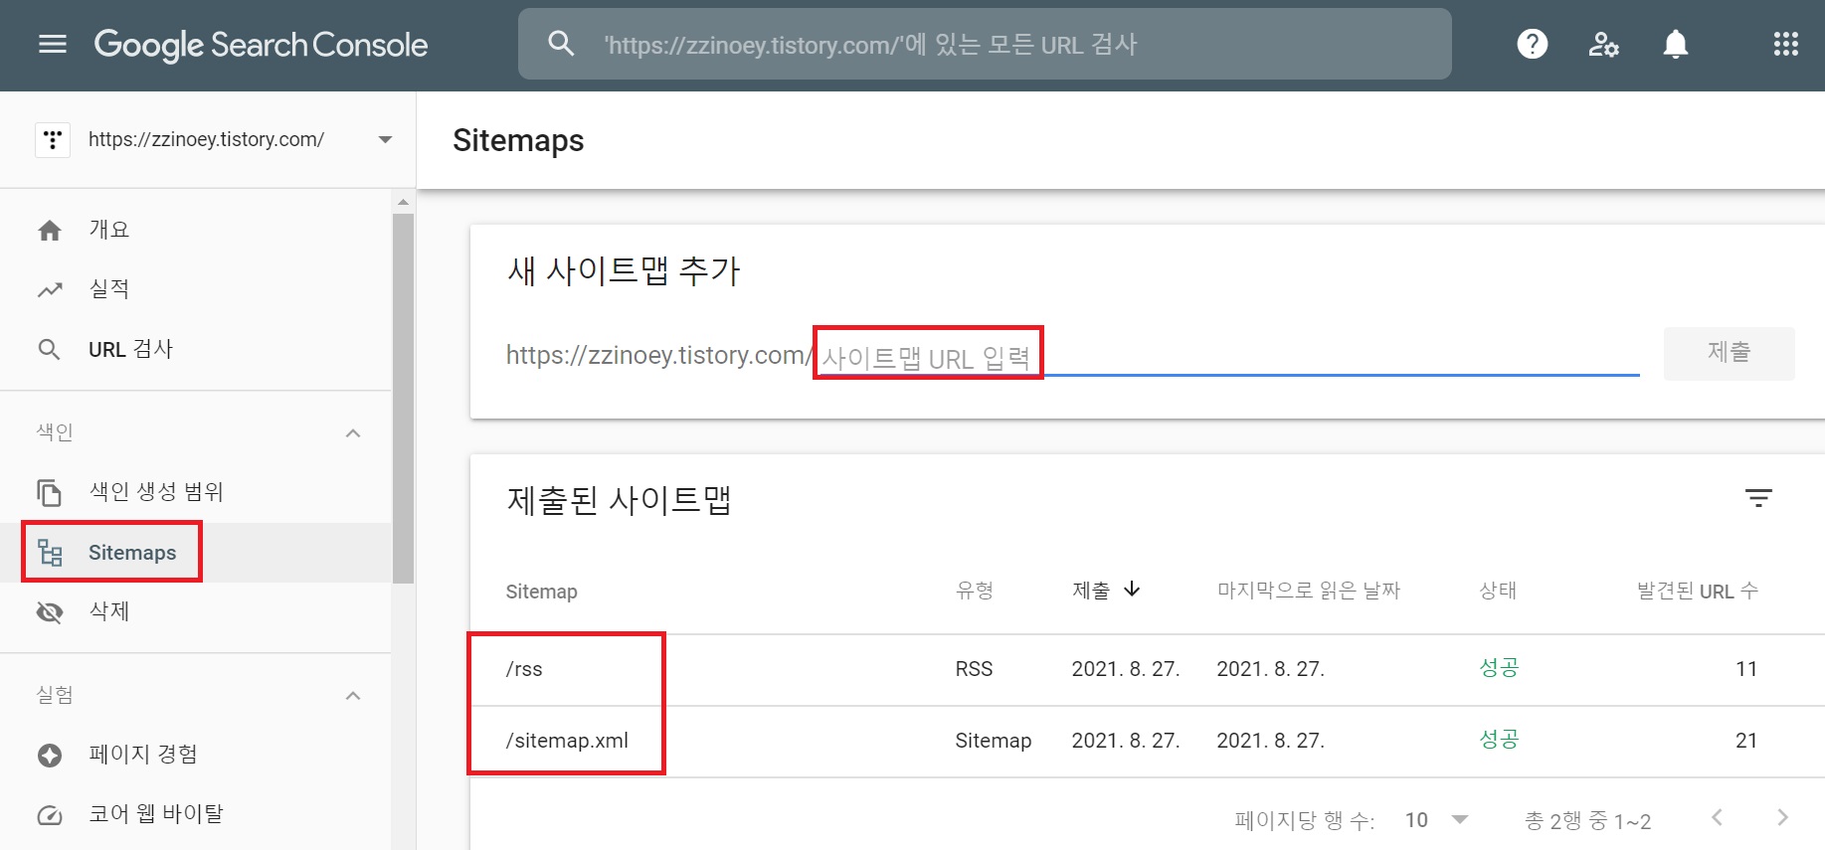Open the Google apps grid
1825x850 pixels.
(1786, 44)
